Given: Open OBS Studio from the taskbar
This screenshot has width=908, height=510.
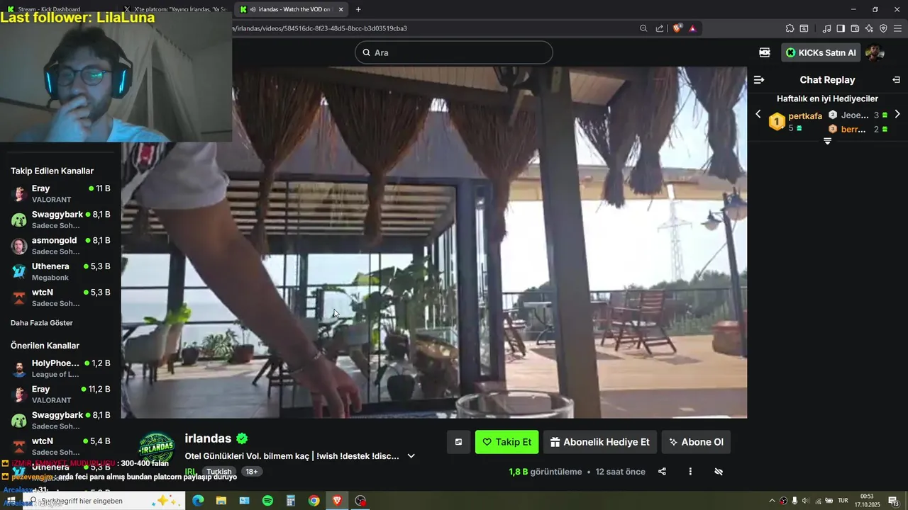Looking at the screenshot, I should tap(360, 501).
